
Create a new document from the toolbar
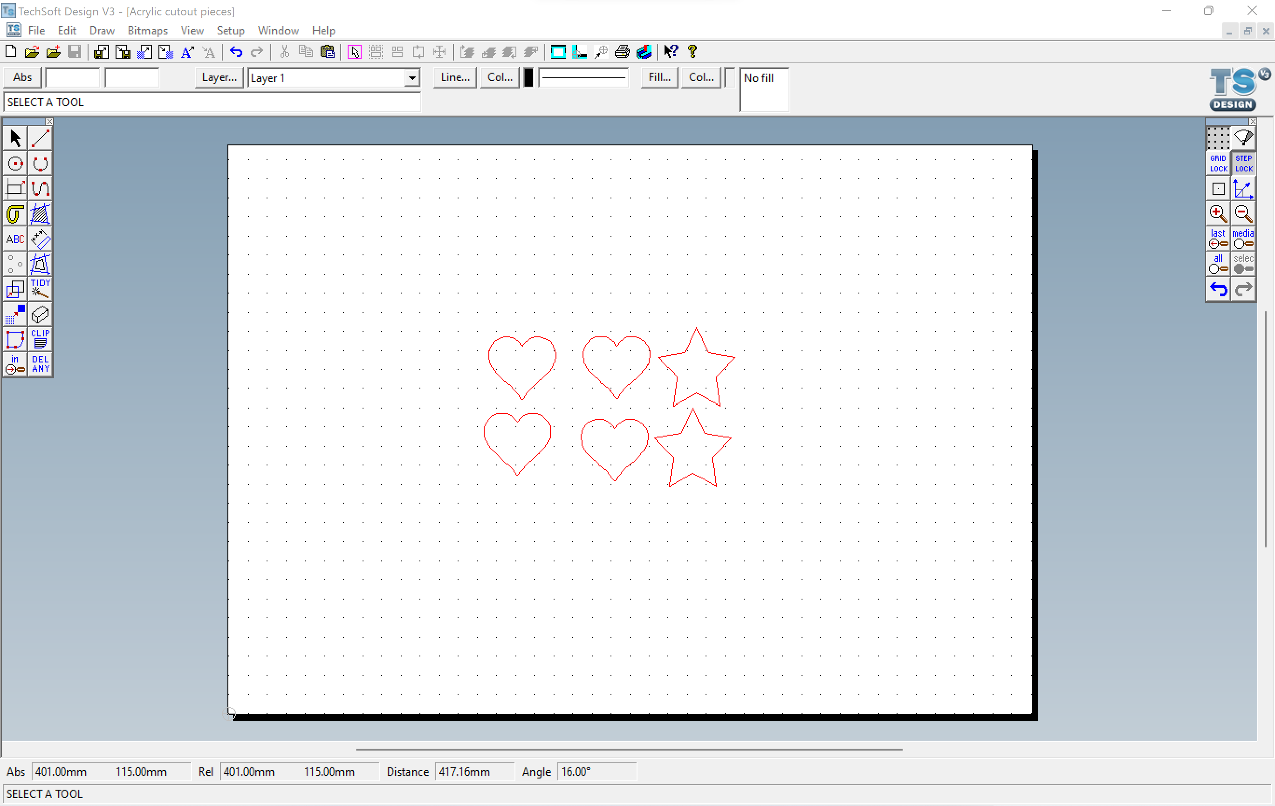[11, 51]
